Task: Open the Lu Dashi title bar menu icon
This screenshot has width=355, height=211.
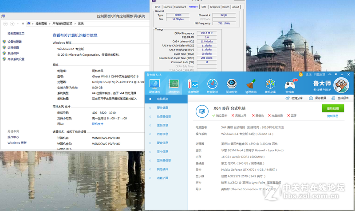Action: pyautogui.click(x=336, y=74)
